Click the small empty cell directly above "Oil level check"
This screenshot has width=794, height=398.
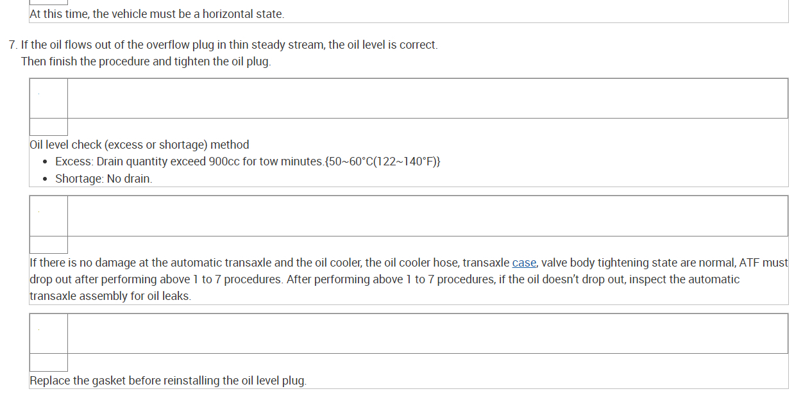click(x=48, y=127)
